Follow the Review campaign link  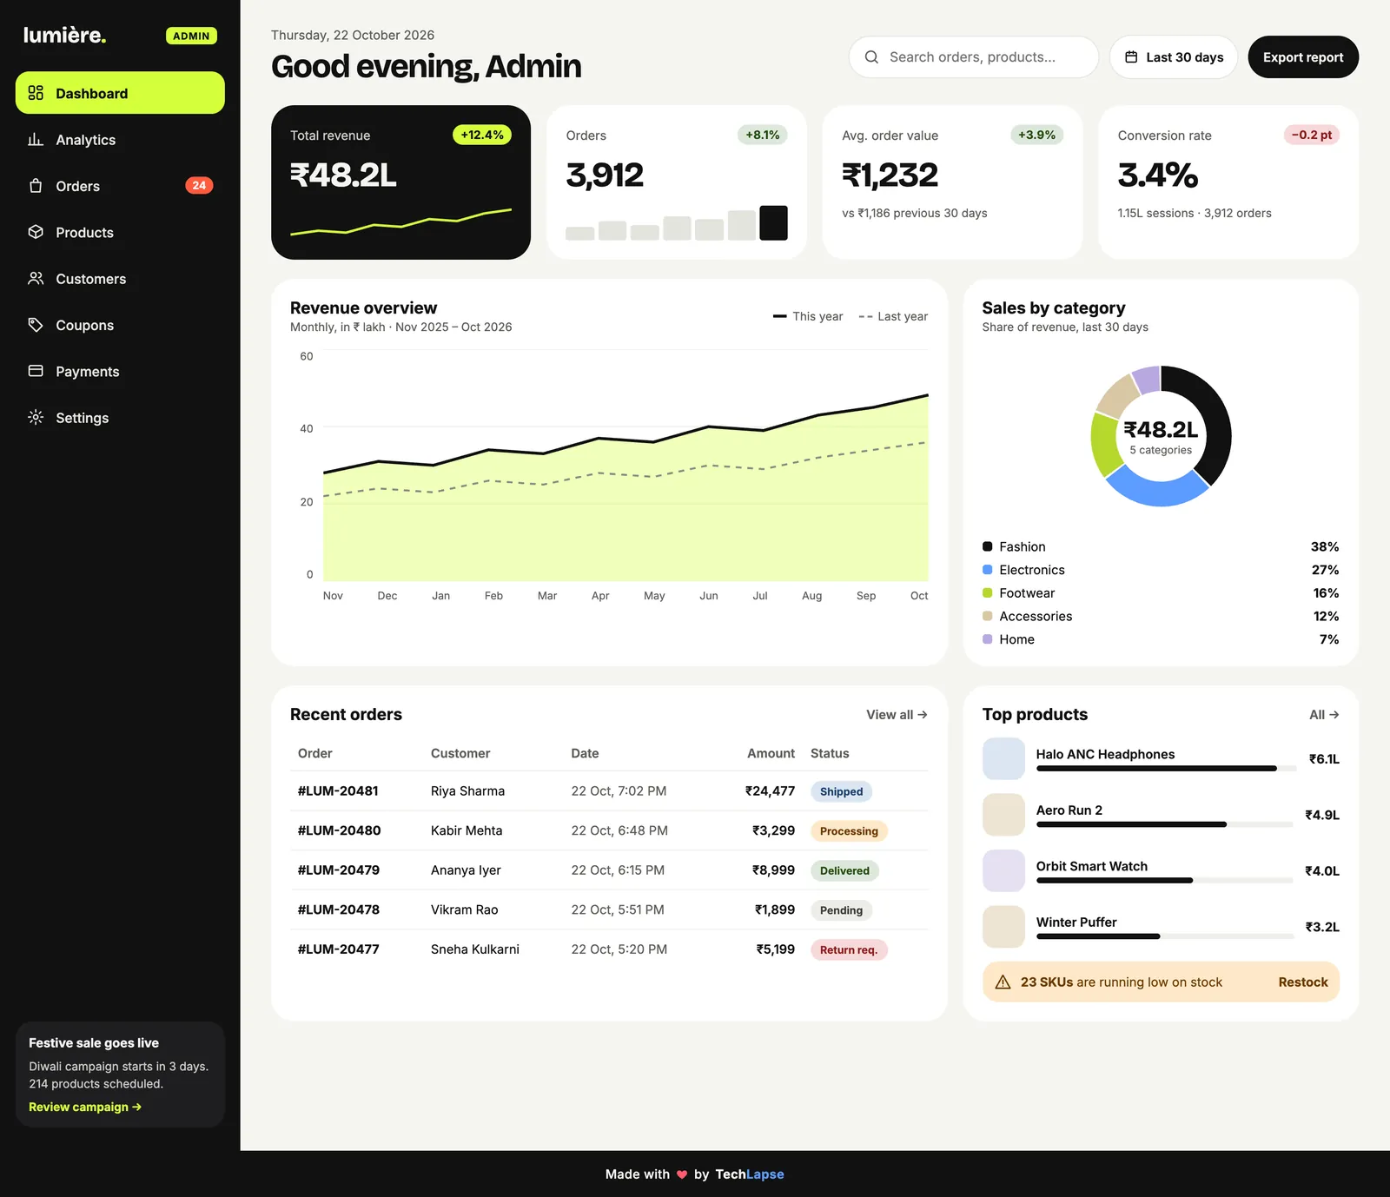[x=85, y=1107]
